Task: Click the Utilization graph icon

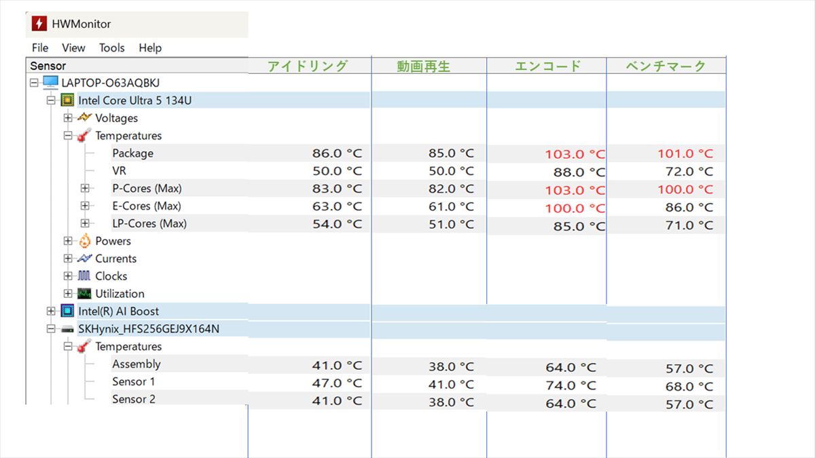Action: pyautogui.click(x=84, y=294)
